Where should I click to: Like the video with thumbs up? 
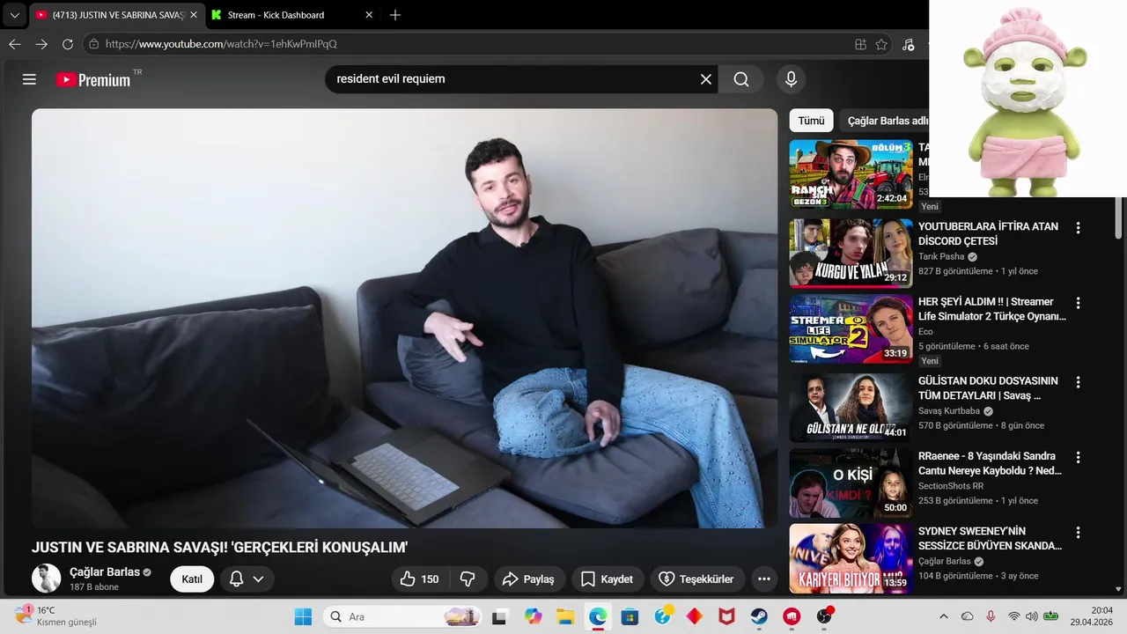[x=420, y=579]
